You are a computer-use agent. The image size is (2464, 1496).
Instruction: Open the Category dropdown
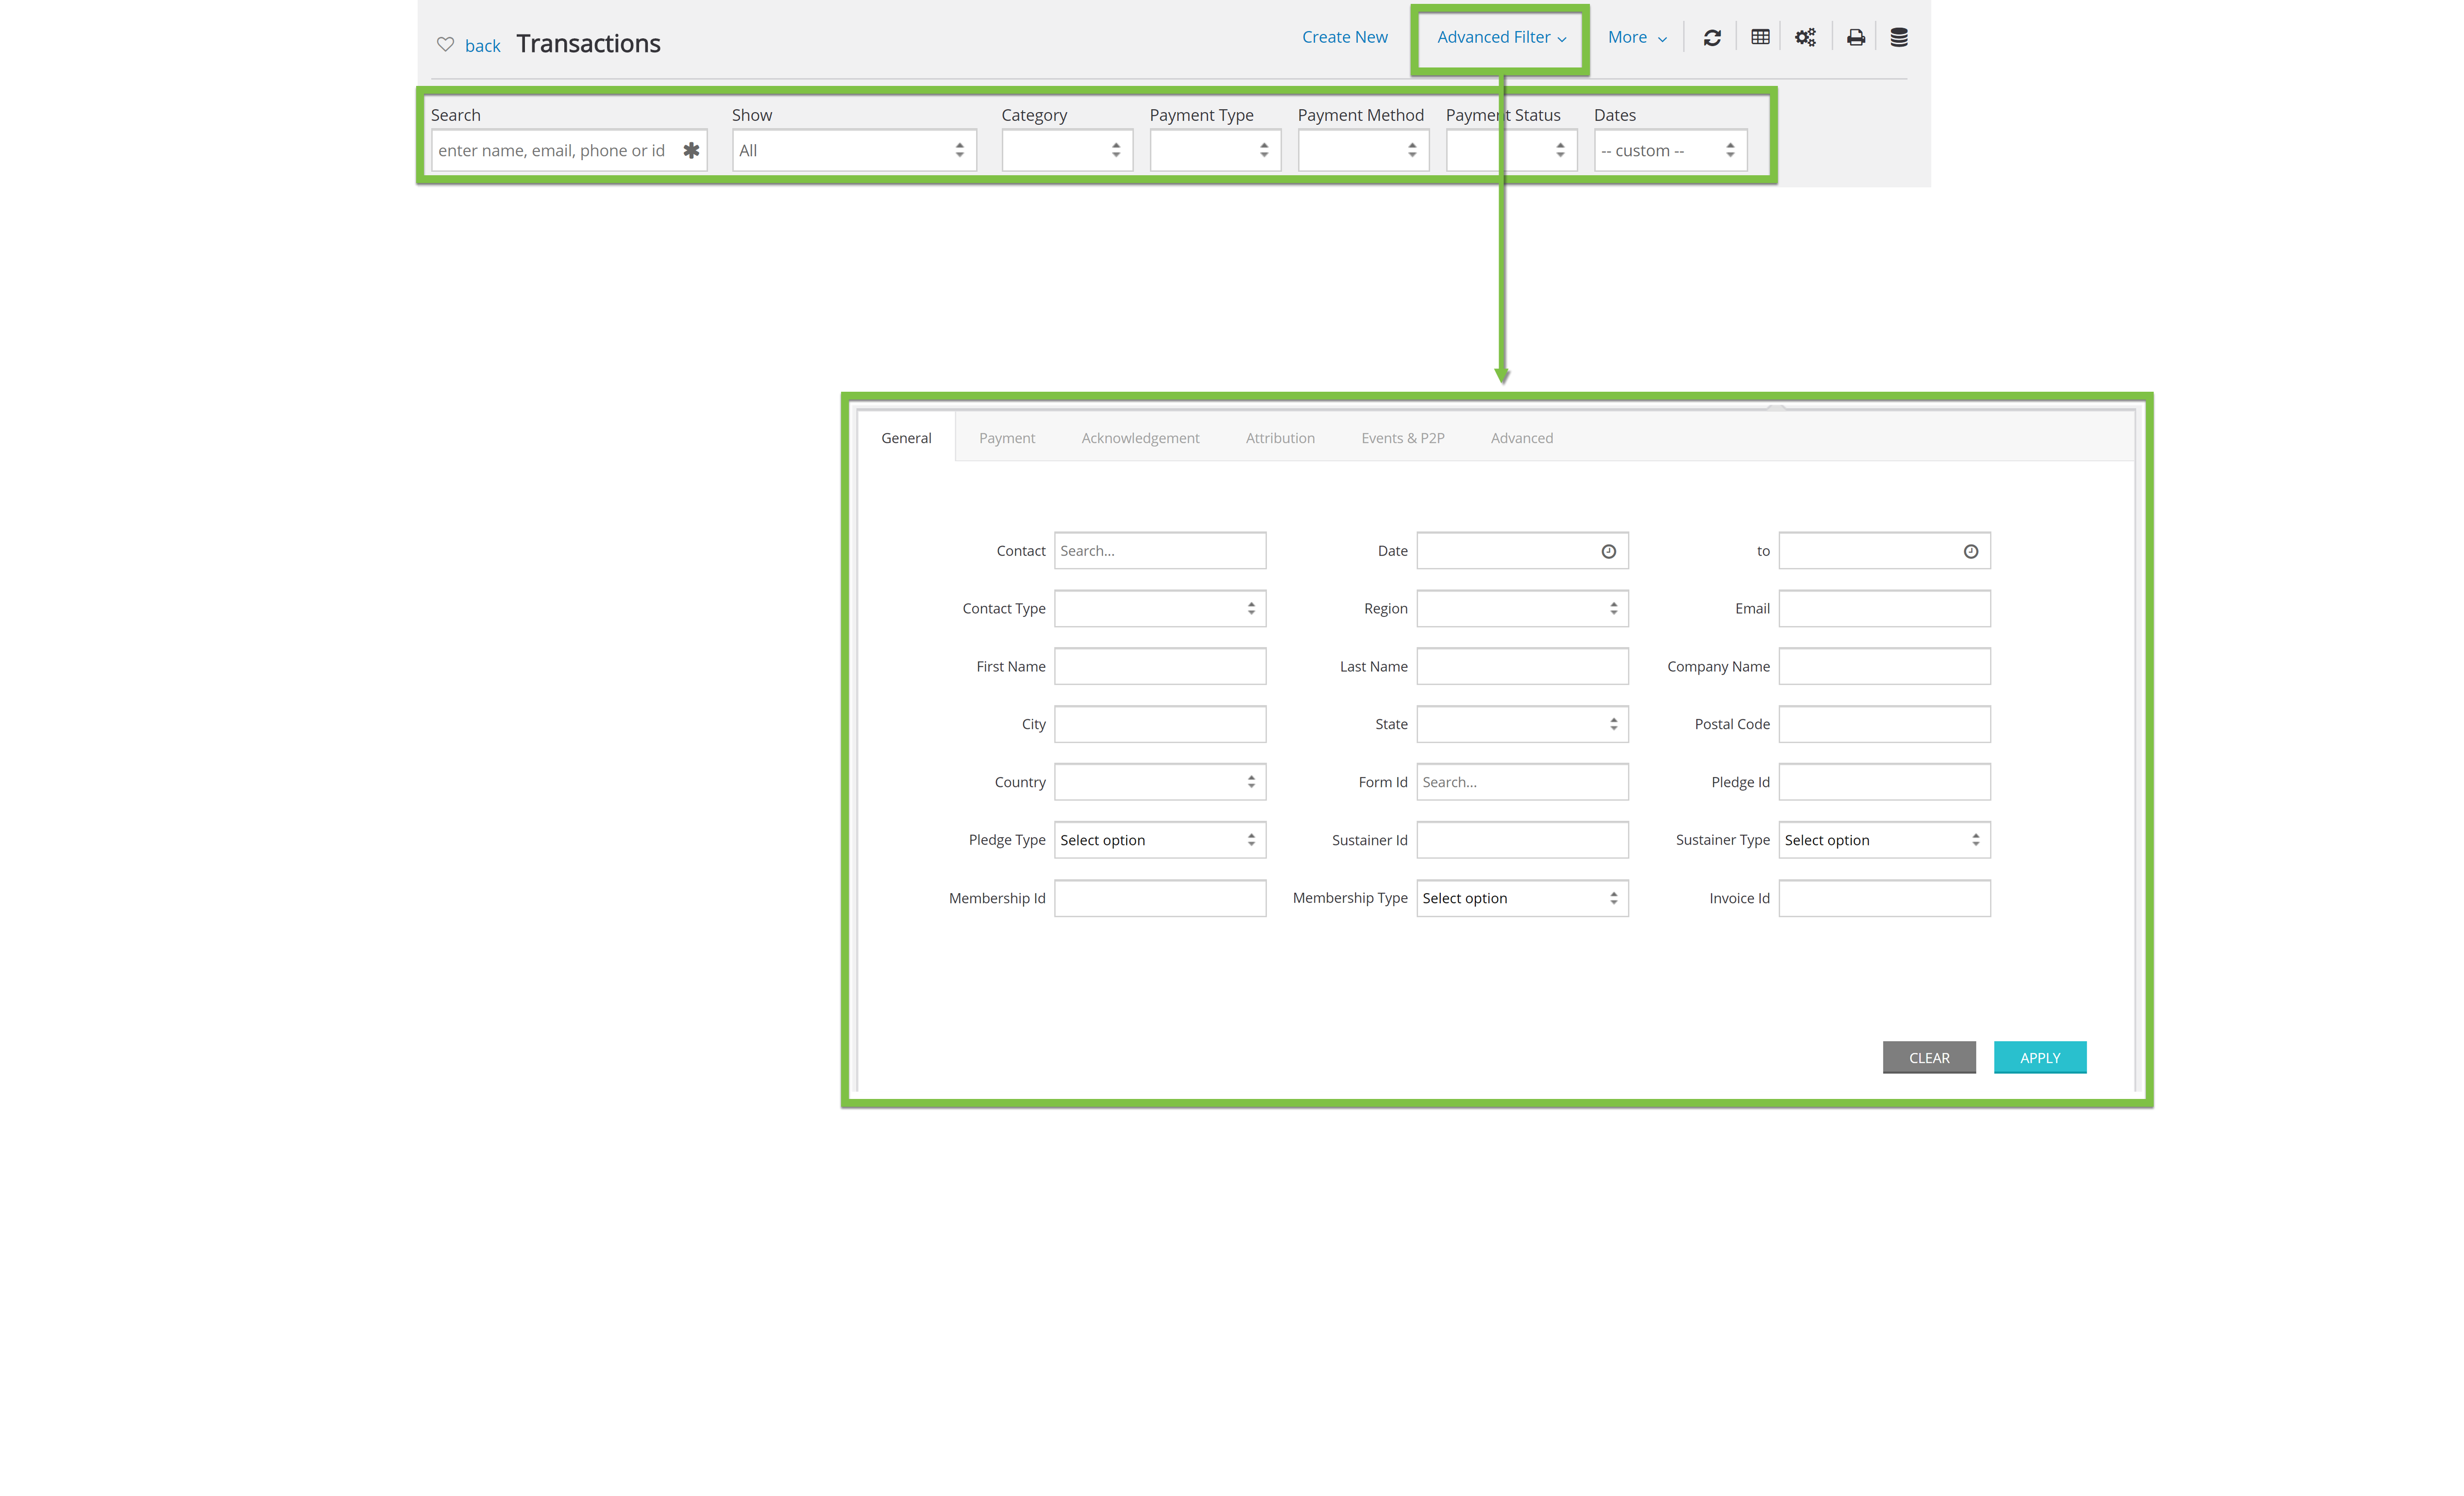1067,150
